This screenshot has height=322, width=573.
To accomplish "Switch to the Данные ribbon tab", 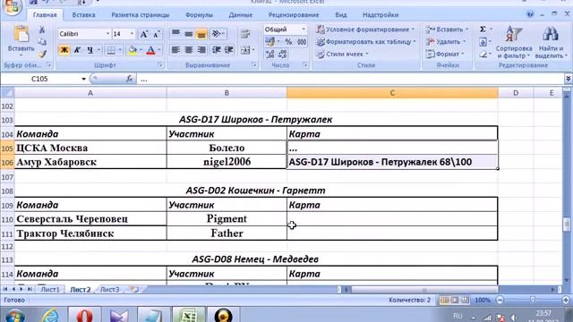I will click(241, 15).
